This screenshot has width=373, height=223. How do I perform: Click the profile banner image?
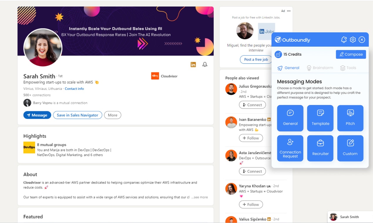[x=115, y=31]
